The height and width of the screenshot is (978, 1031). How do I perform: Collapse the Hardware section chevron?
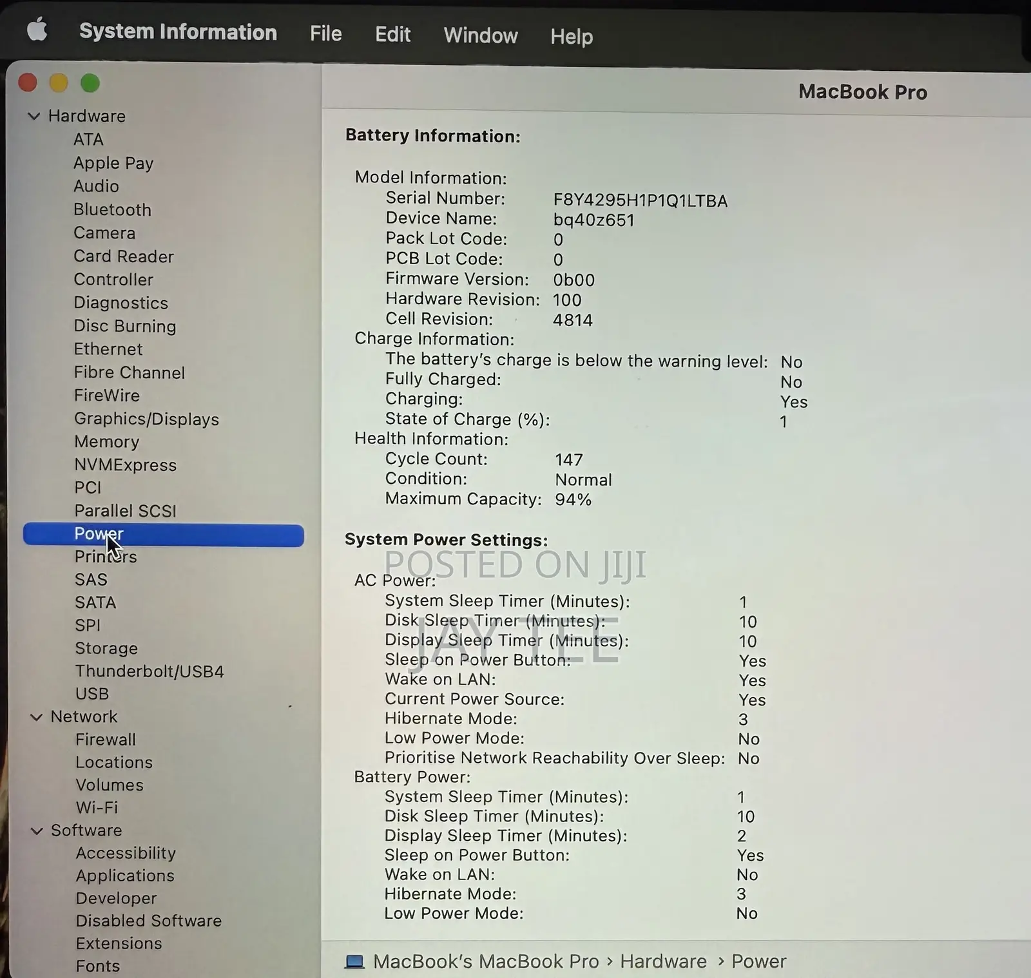34,116
